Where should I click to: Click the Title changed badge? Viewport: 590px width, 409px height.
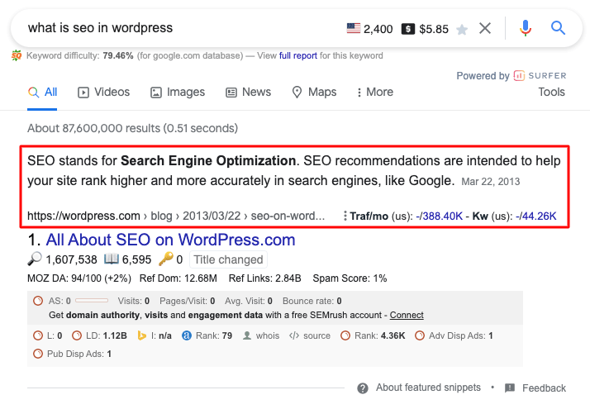click(228, 259)
